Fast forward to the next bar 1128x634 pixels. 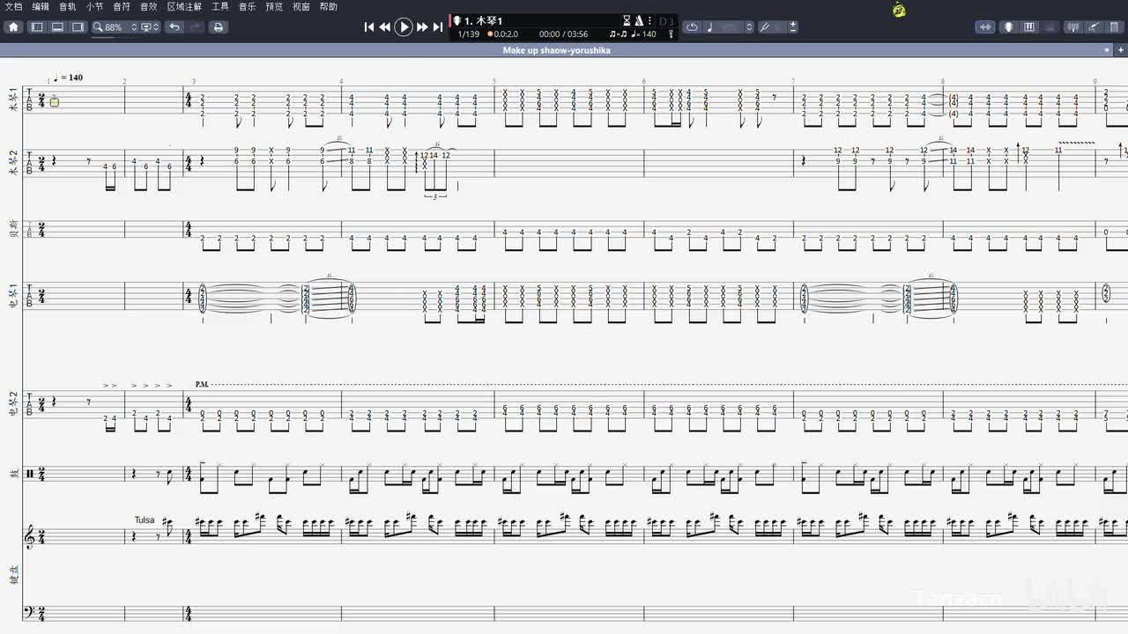point(422,27)
